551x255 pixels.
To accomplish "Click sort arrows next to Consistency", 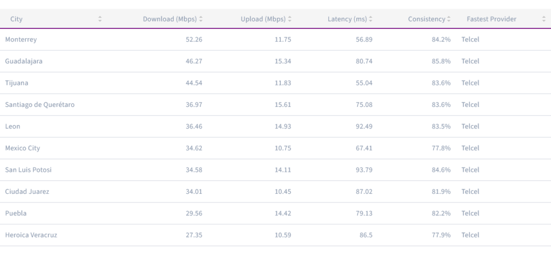I will pos(449,19).
